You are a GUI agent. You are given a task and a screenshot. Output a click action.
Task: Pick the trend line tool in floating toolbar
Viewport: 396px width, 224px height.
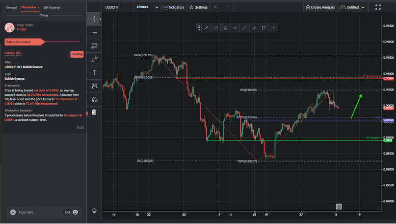tap(206, 28)
